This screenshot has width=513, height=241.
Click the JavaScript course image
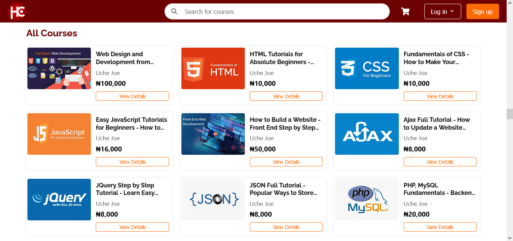click(x=59, y=134)
